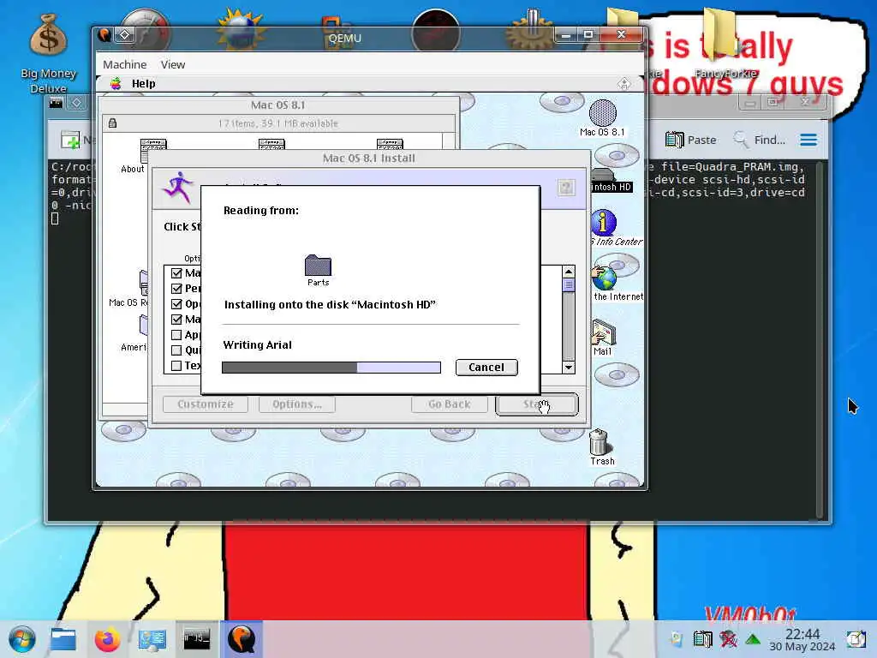Click the component list scroll up arrow
This screenshot has width=877, height=658.
click(569, 272)
